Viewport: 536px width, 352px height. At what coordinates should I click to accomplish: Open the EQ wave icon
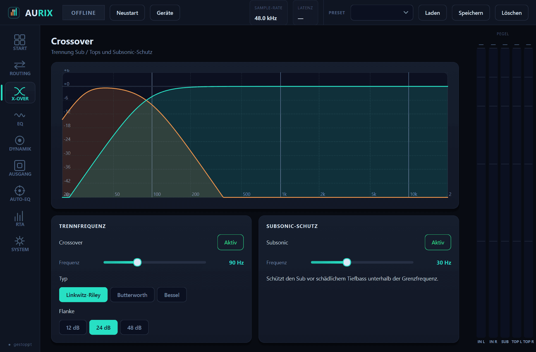20,115
